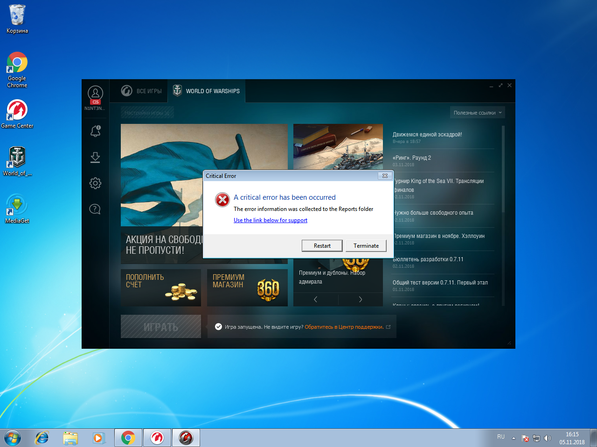Follow 'Use the link below for support' link
The width and height of the screenshot is (597, 447).
click(271, 220)
